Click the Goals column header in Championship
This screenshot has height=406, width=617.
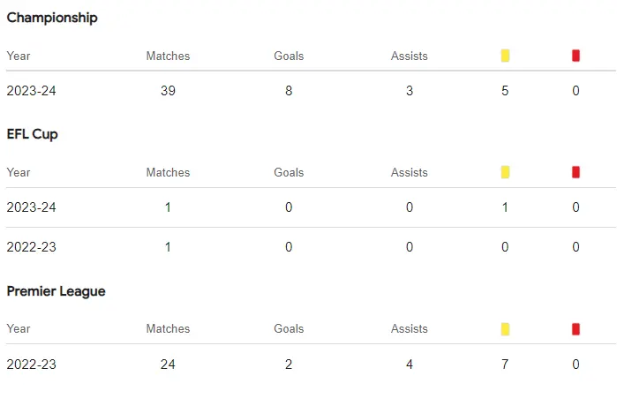click(289, 56)
